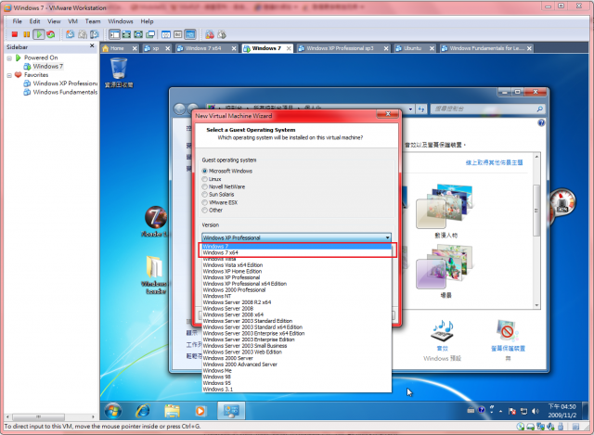This screenshot has width=594, height=435.
Task: Click the green Power On play icon
Action: click(39, 34)
